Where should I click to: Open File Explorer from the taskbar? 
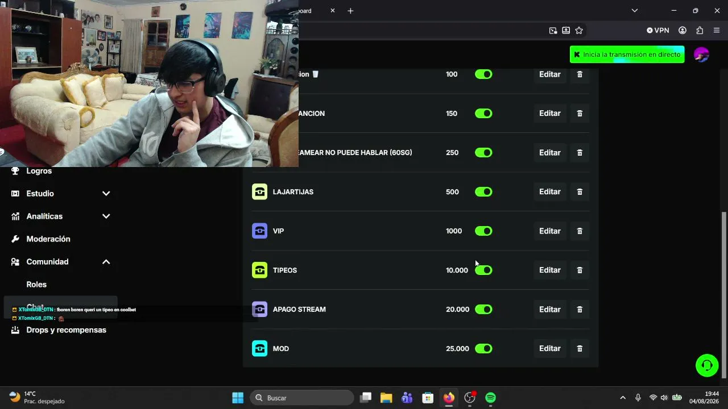tap(386, 398)
